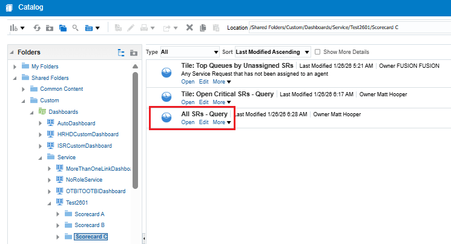Open More menu for All SRs - Query
This screenshot has height=244, width=451.
(222, 122)
